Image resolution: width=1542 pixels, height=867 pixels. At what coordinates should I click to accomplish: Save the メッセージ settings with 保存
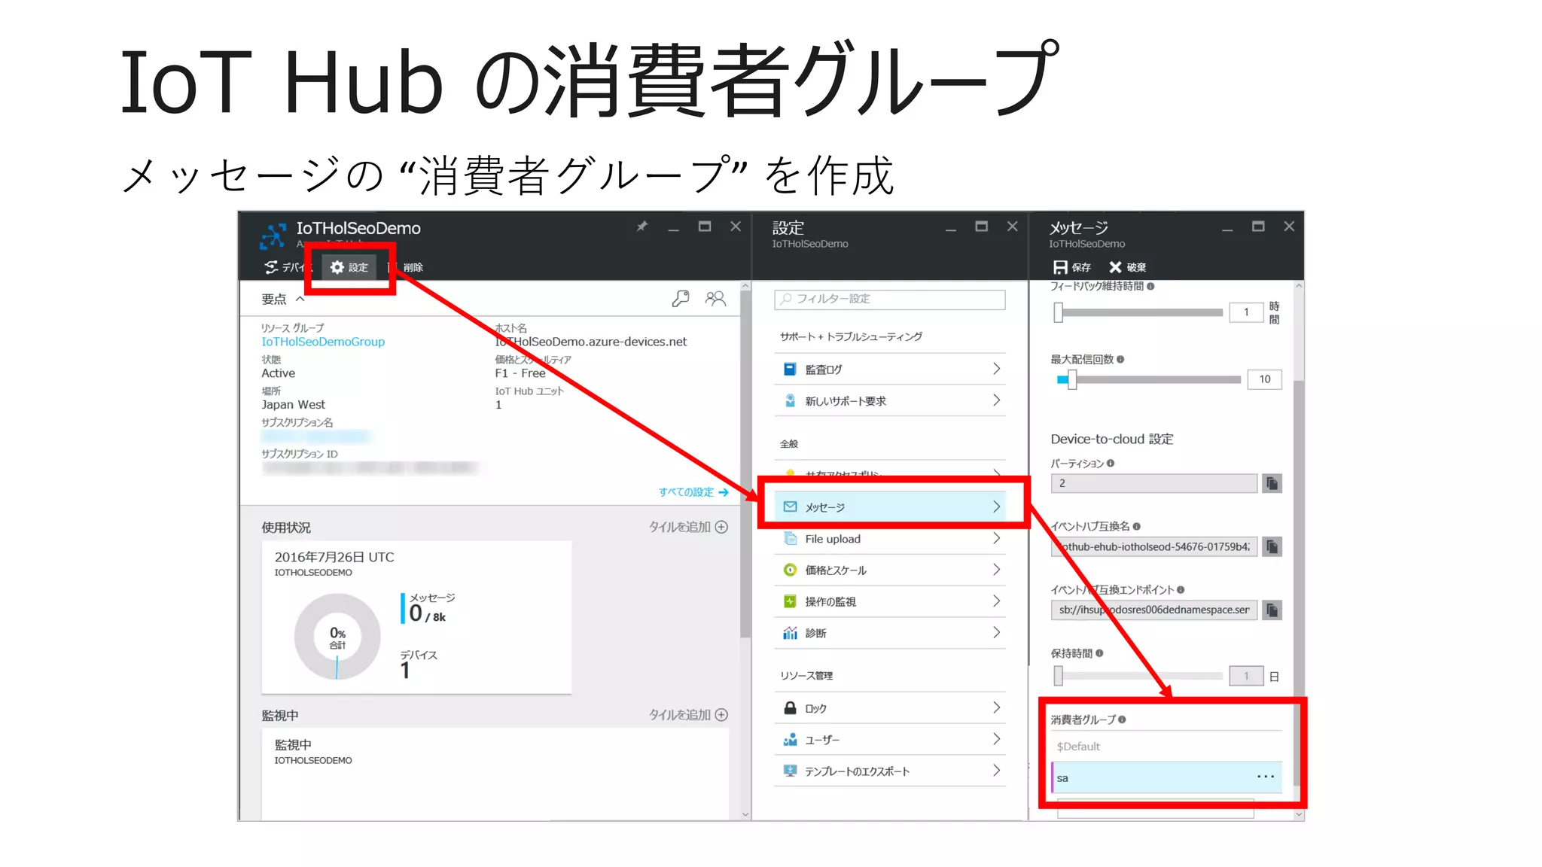point(1071,267)
